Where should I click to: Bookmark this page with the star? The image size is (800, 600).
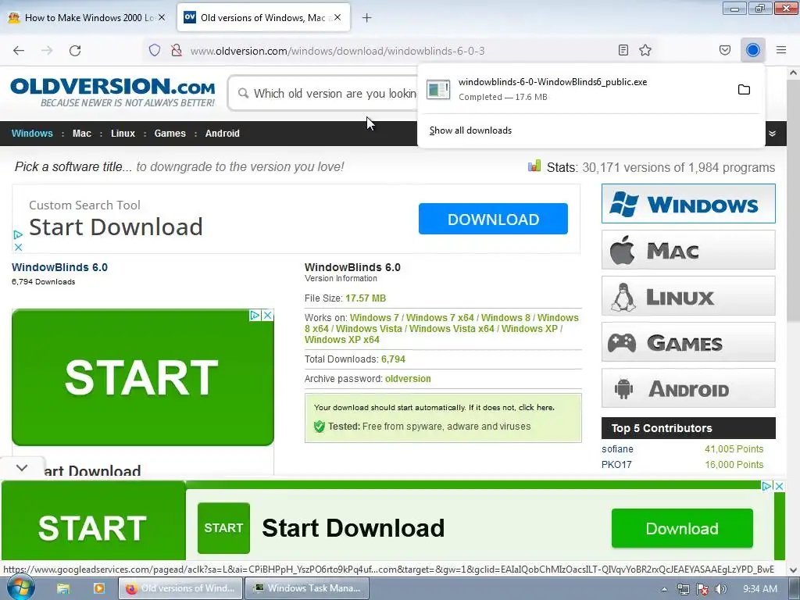(645, 50)
